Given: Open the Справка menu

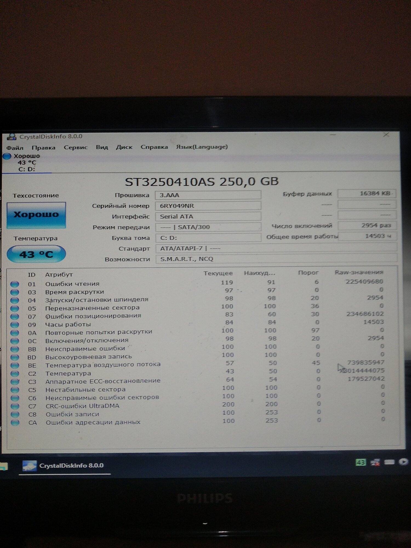Looking at the screenshot, I should click(x=154, y=147).
